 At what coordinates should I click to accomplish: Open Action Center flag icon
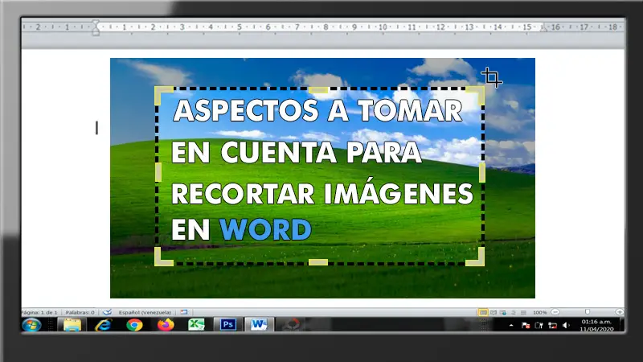click(526, 326)
